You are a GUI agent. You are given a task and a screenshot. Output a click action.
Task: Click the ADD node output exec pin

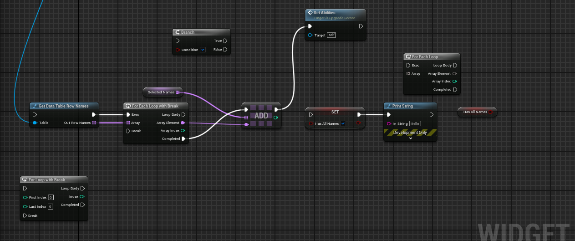point(276,109)
